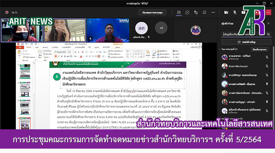Click the Arrange icon in Drawing group
This screenshot has height=153, width=275.
[148, 53]
